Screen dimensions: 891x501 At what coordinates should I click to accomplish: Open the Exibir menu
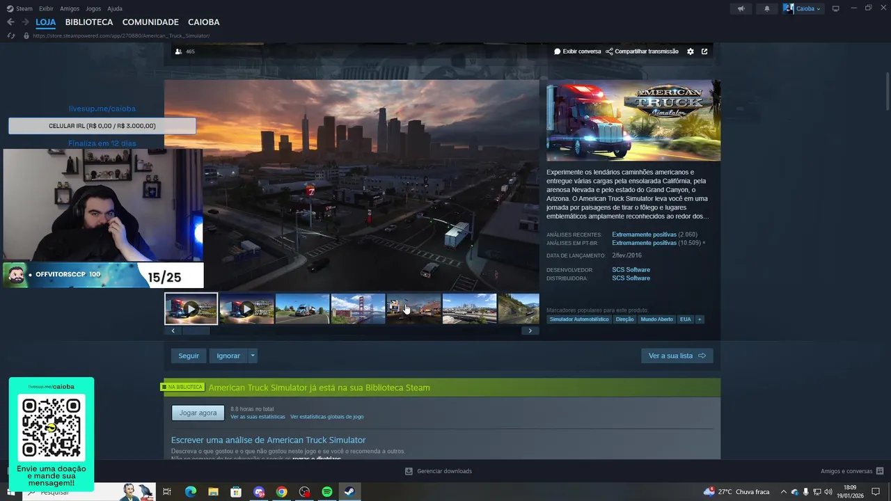(x=47, y=8)
